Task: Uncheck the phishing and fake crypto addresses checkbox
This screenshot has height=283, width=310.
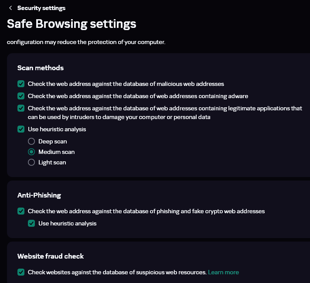Action: (21, 211)
